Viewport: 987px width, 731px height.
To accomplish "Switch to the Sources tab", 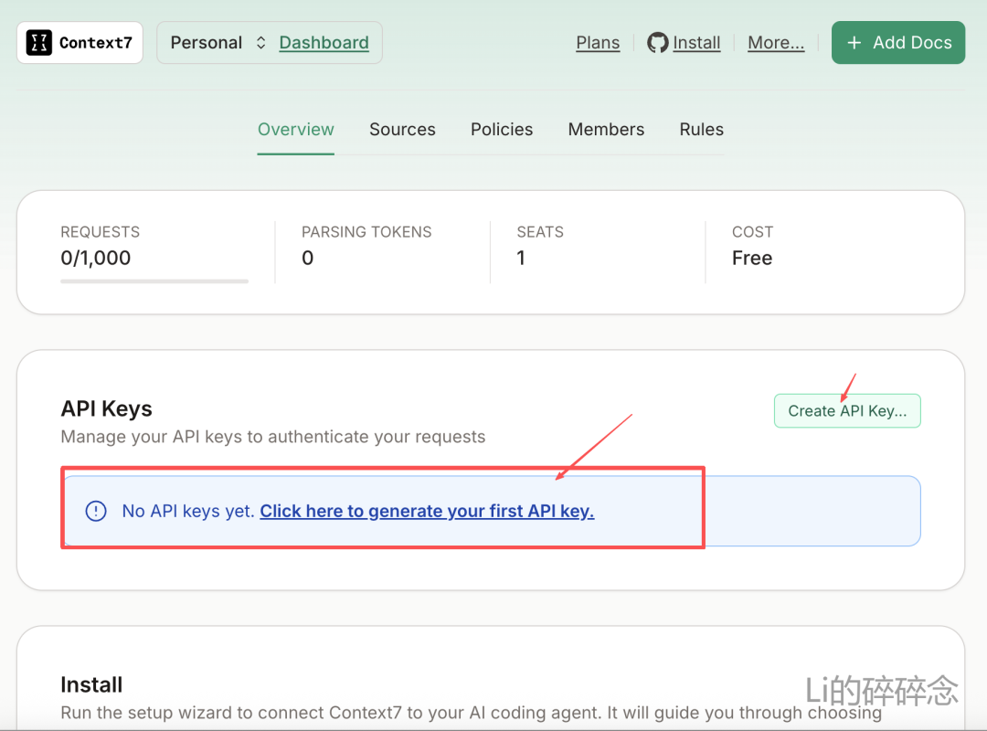I will click(402, 130).
